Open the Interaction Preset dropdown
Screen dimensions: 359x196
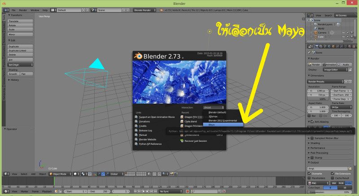tap(214, 108)
